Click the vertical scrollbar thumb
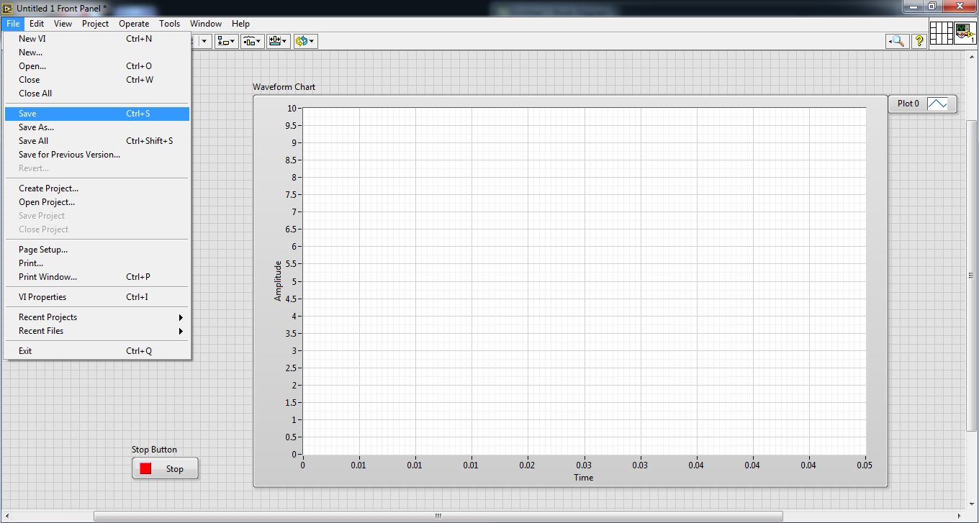The image size is (979, 523). point(971,275)
